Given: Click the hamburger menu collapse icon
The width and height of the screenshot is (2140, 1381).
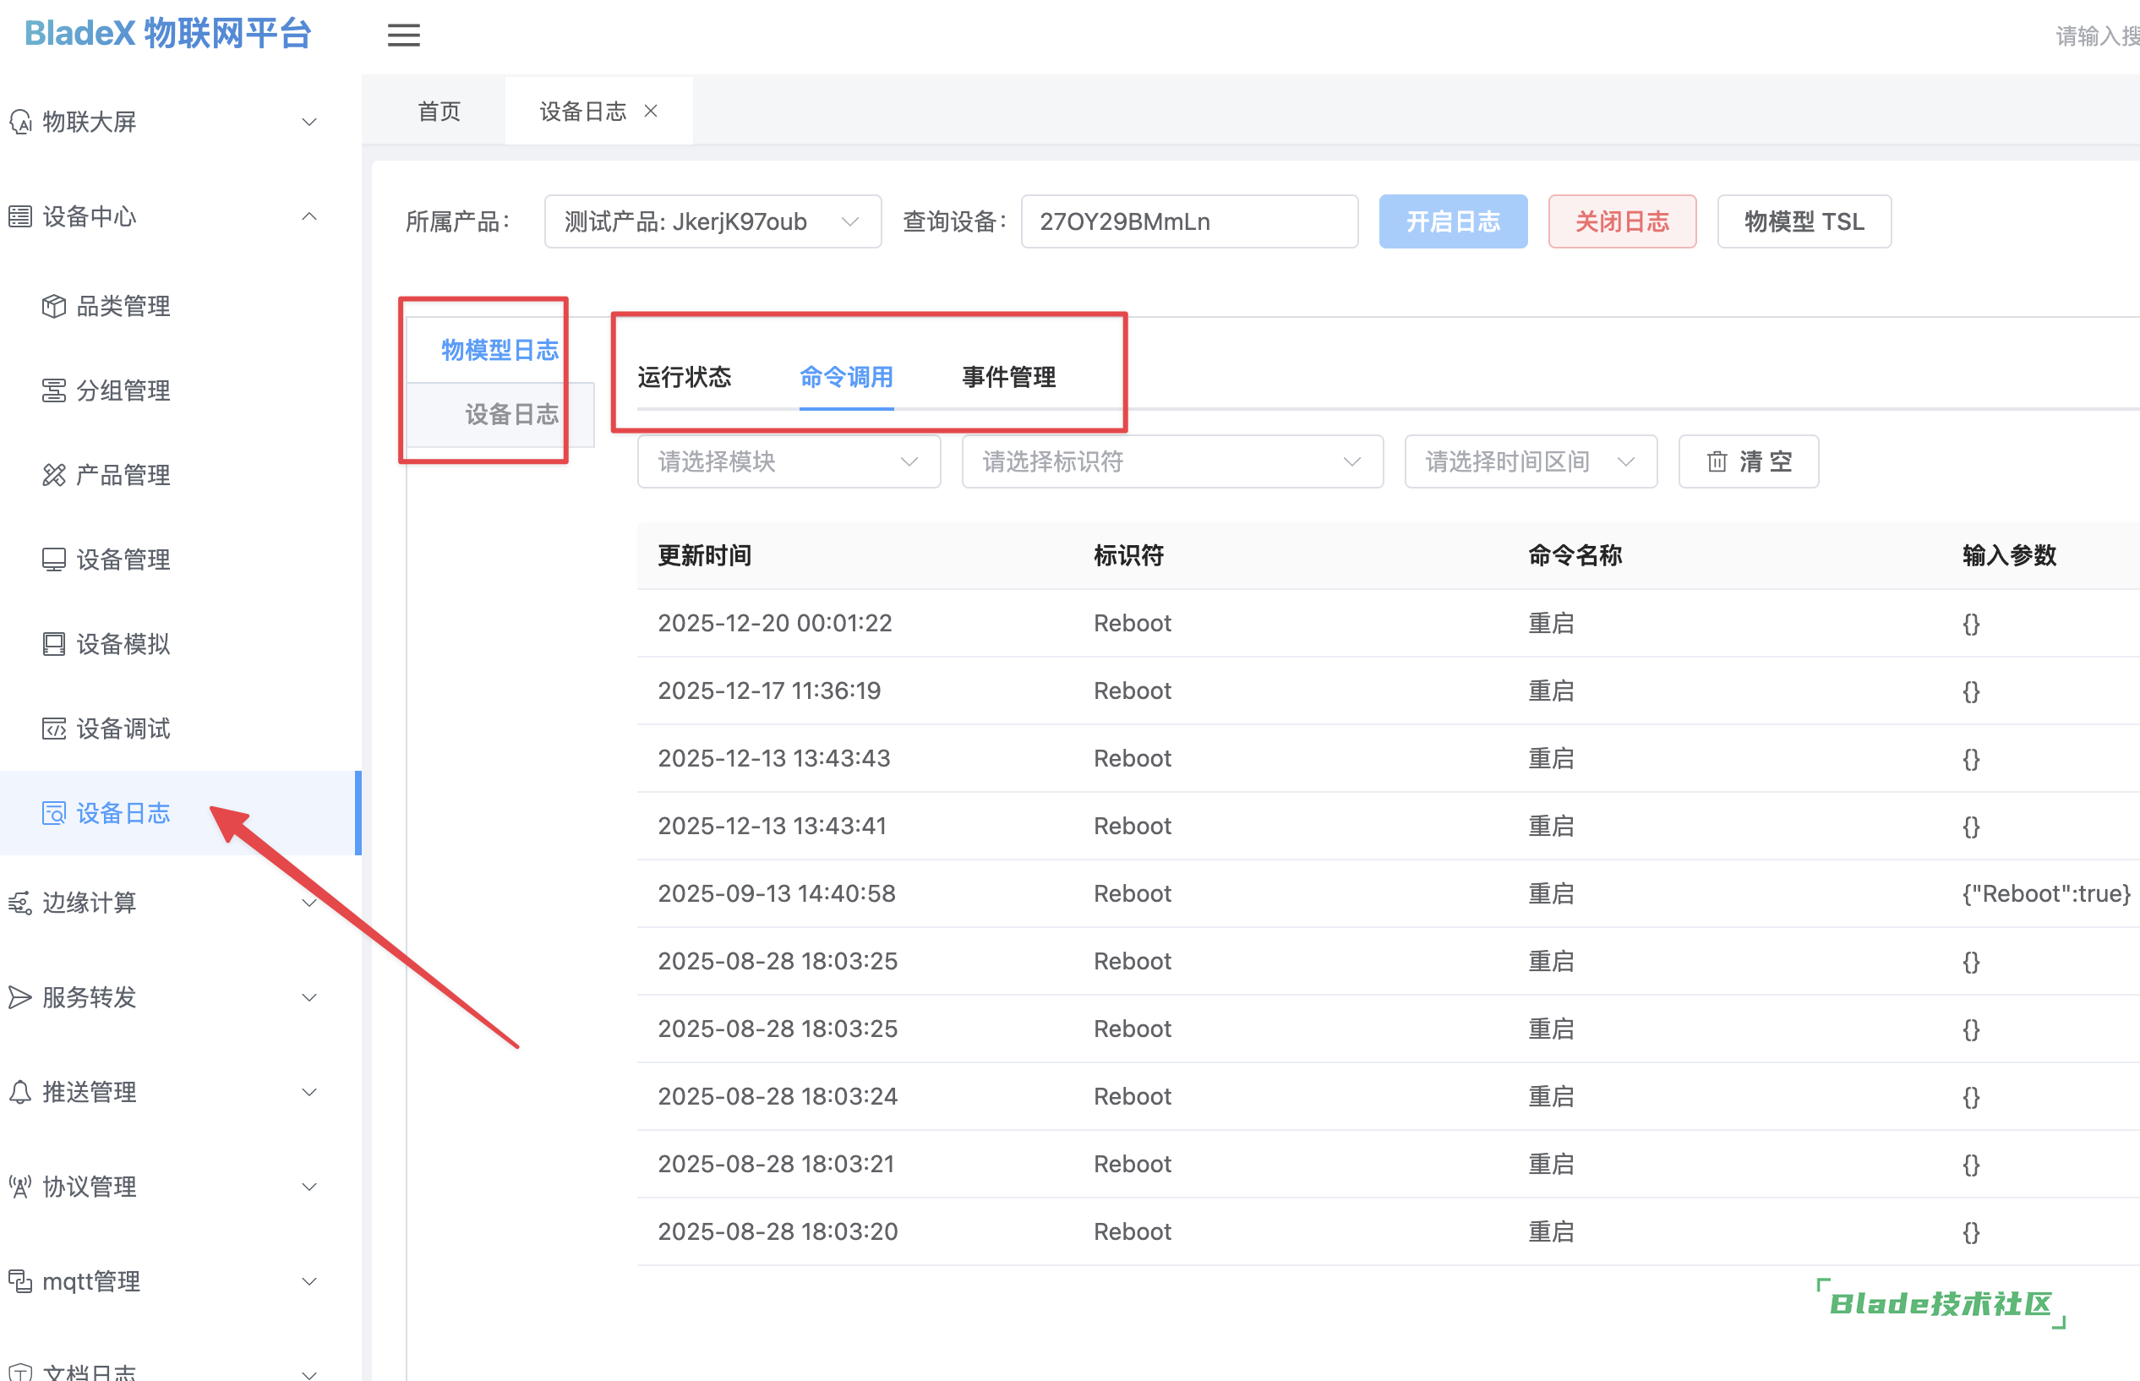Looking at the screenshot, I should 403,35.
